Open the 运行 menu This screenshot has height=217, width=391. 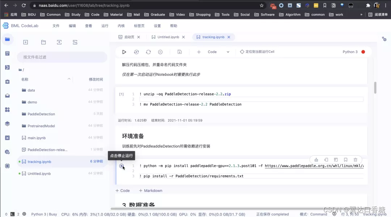click(105, 26)
